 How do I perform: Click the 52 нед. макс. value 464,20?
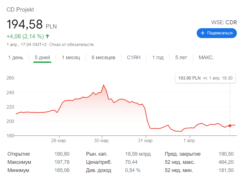pyautogui.click(x=226, y=162)
